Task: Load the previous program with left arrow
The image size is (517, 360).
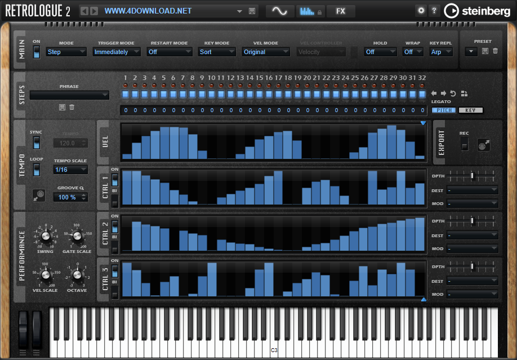Action: coord(84,11)
